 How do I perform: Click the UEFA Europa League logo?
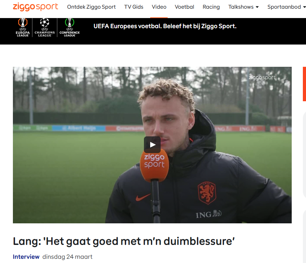pyautogui.click(x=23, y=27)
